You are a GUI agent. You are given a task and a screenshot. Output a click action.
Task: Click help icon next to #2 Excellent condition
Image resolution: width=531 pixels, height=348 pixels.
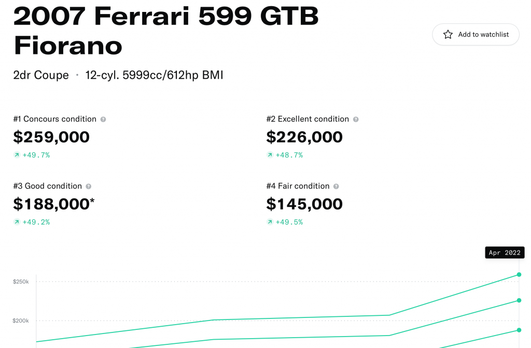coord(356,119)
